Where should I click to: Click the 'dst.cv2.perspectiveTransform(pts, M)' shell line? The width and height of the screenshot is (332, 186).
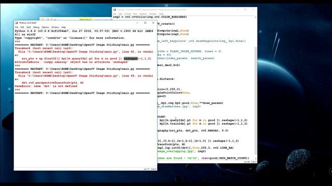click(52, 83)
